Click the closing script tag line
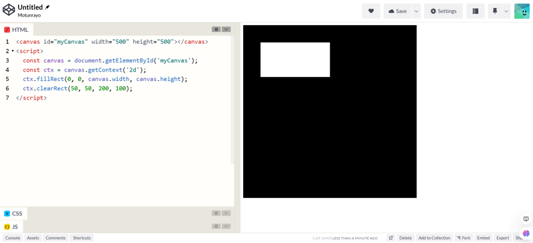Image resolution: width=533 pixels, height=243 pixels. 31,98
